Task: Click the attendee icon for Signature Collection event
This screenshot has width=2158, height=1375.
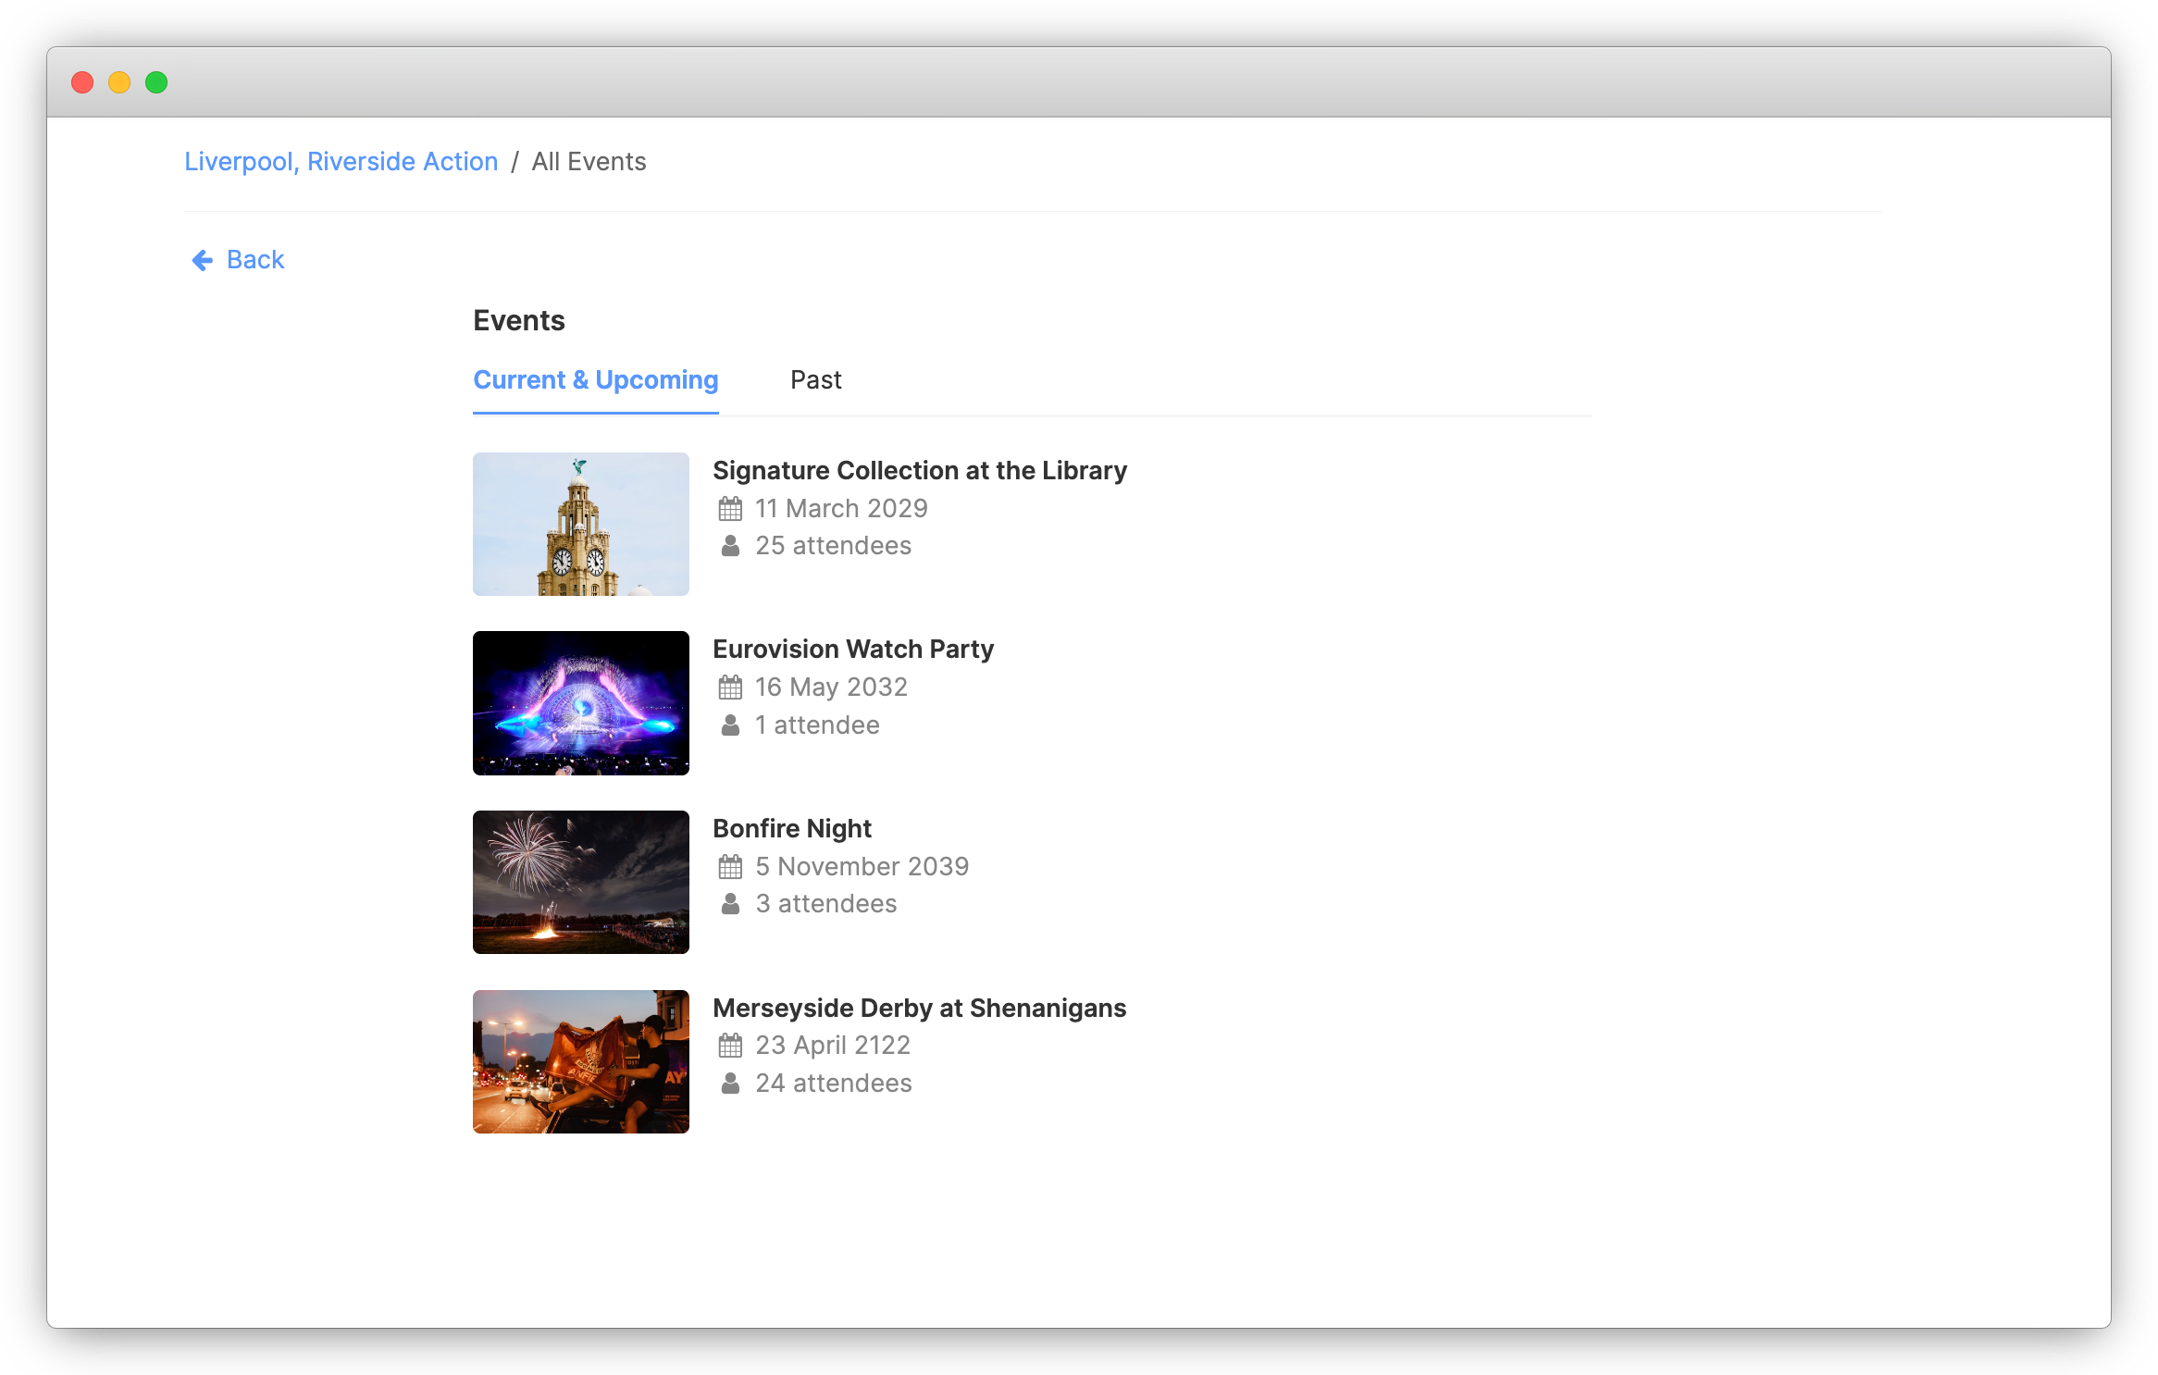Action: coord(730,546)
